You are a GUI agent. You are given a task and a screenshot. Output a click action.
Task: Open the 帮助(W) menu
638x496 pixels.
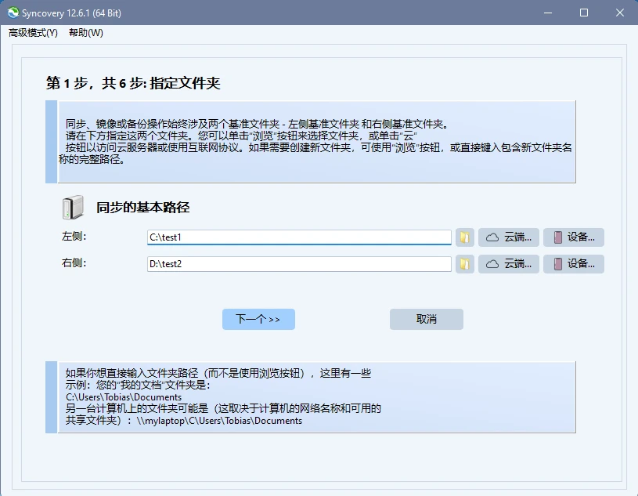(86, 33)
